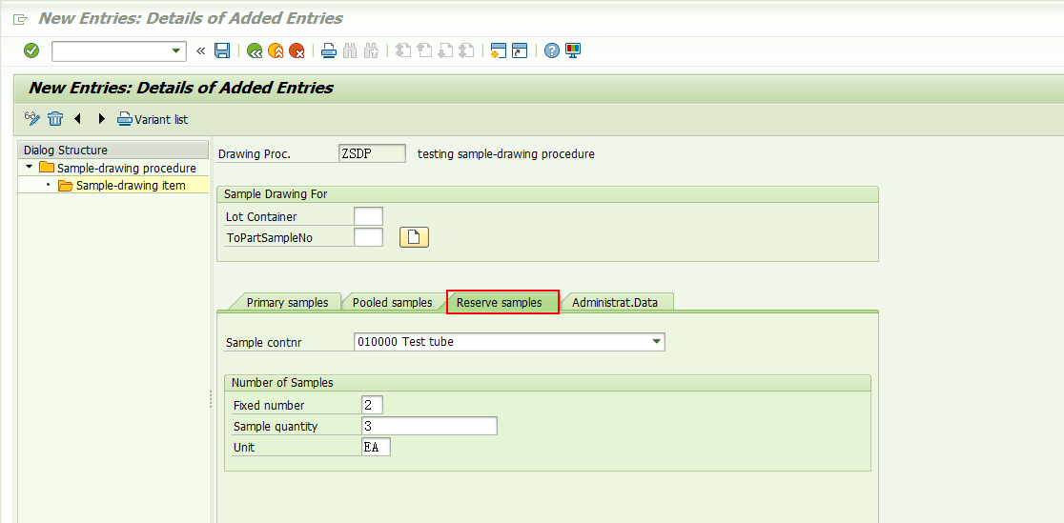
Task: Click the command input field
Action: click(111, 50)
